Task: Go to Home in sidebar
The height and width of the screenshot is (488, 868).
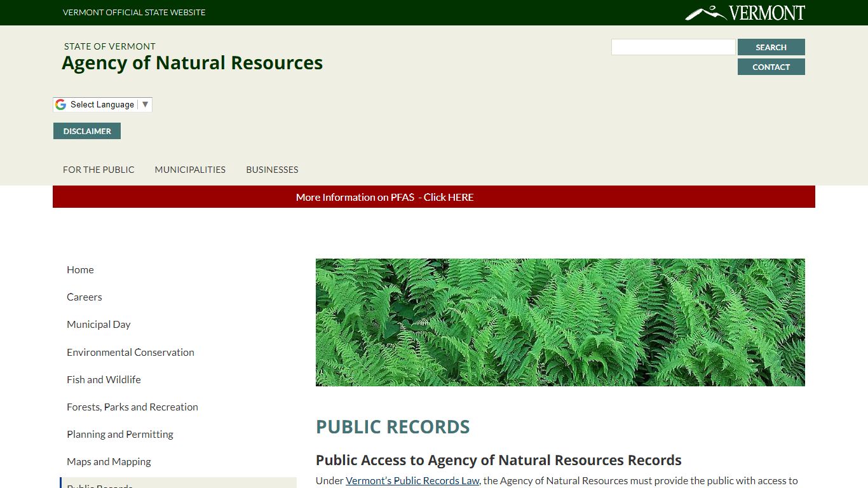Action: [80, 269]
